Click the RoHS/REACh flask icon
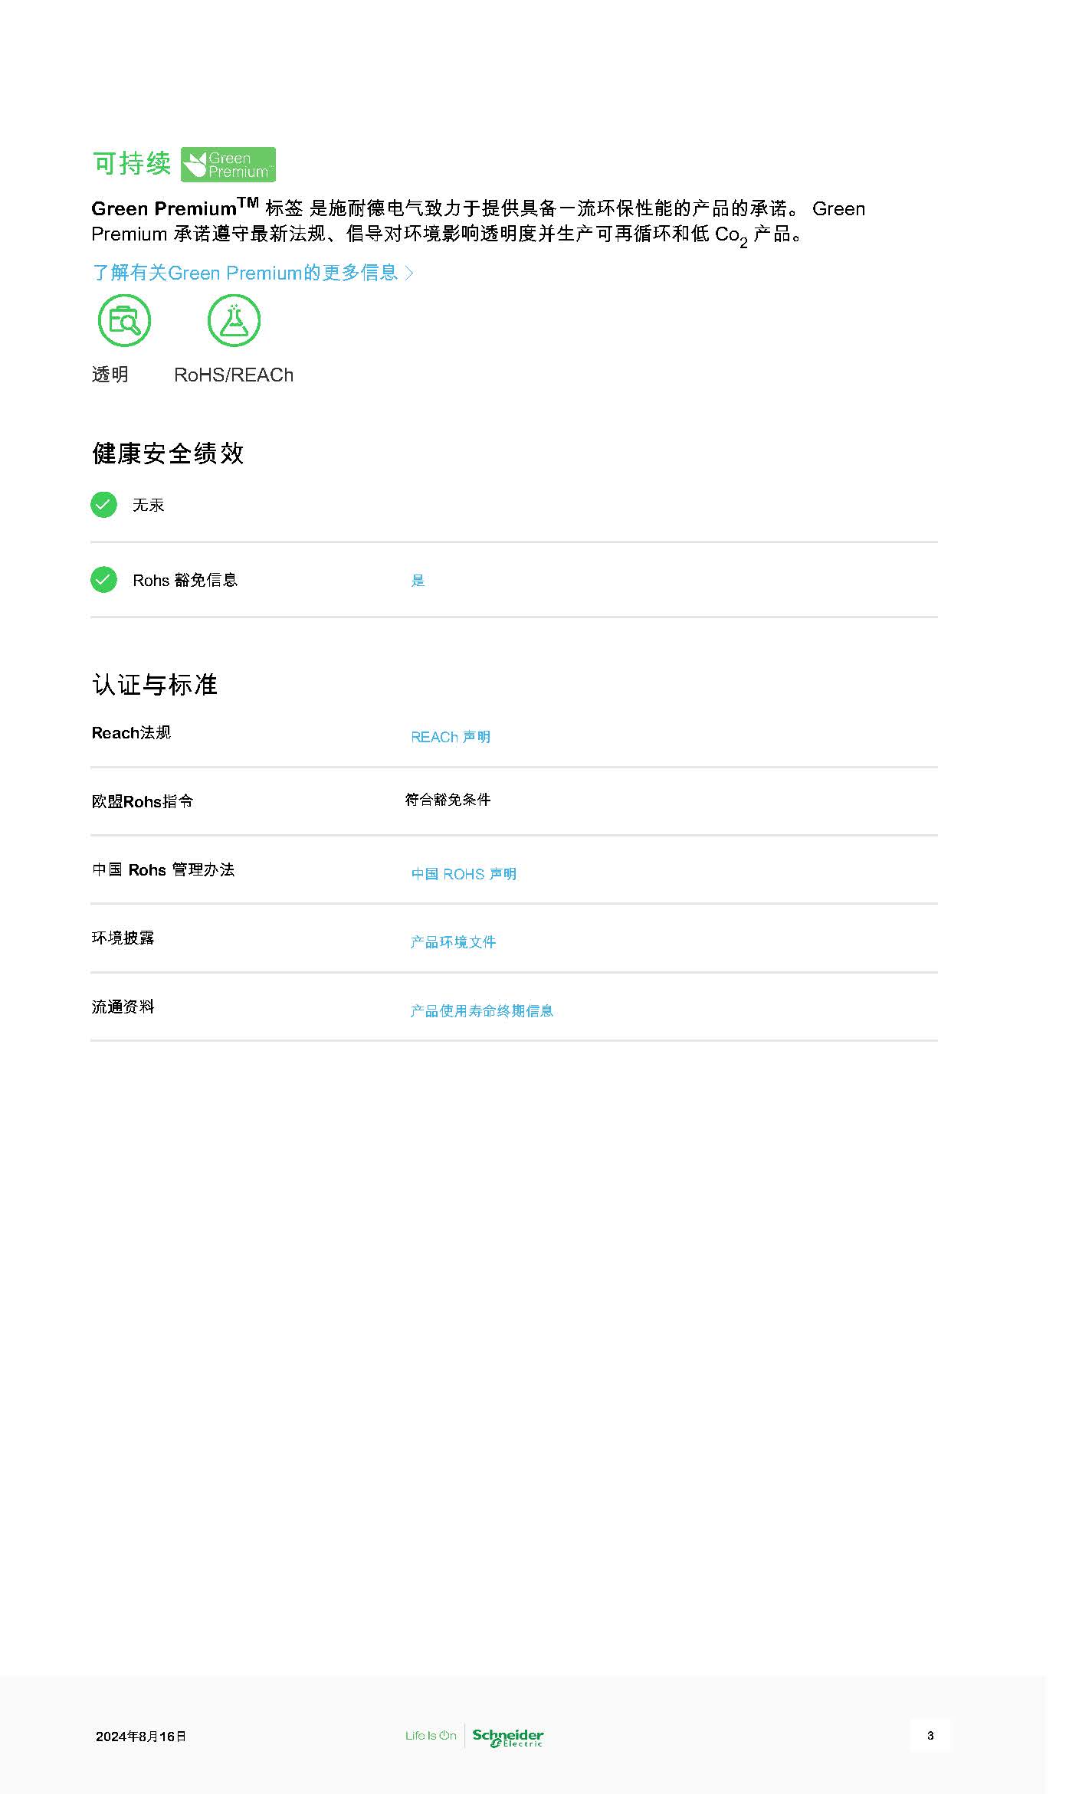Viewport: 1069px width, 1794px height. point(234,320)
